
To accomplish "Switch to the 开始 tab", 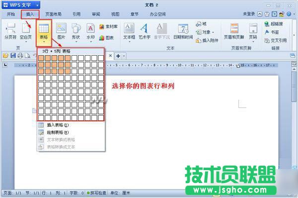I will click(x=11, y=14).
